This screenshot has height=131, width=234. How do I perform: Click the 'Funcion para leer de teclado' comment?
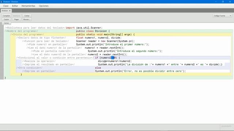(x=45, y=41)
